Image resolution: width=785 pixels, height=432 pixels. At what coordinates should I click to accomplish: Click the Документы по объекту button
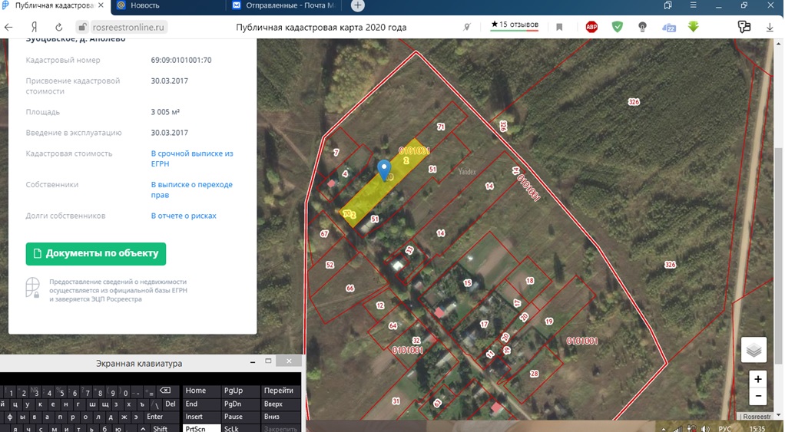[x=95, y=253]
